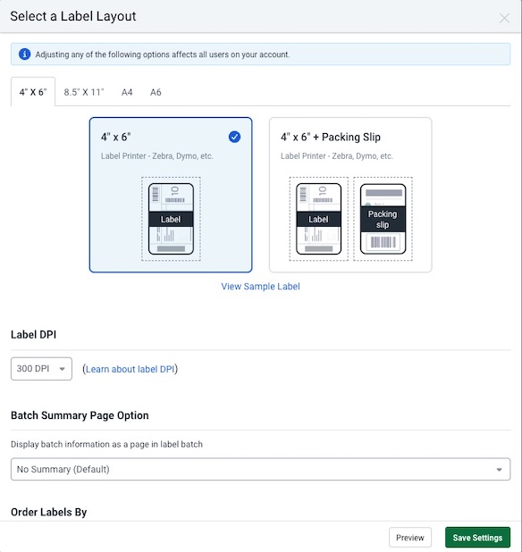Image resolution: width=522 pixels, height=552 pixels.
Task: Open the 8.5" X 11" tab
Action: 84,92
